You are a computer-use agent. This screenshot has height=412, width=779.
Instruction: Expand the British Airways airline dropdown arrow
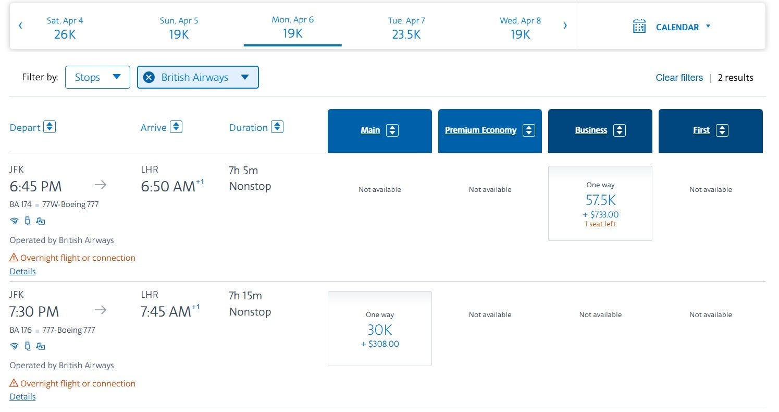[x=245, y=77]
